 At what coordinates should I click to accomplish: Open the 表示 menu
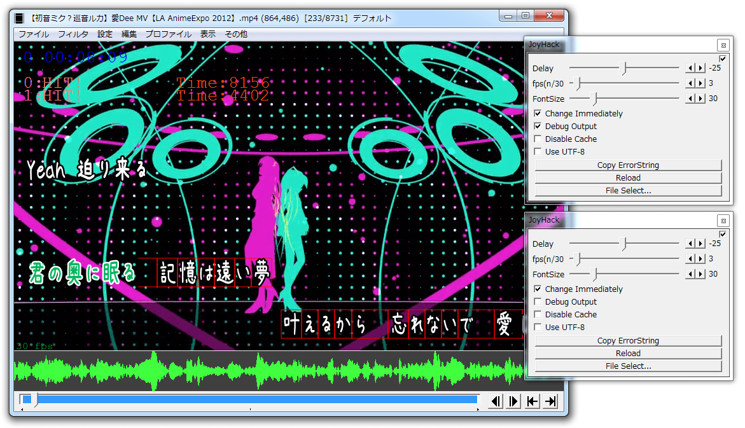(207, 34)
